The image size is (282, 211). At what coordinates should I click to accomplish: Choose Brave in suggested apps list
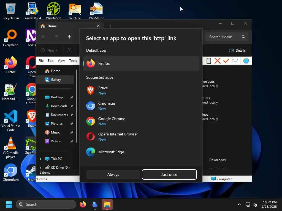pos(141,90)
